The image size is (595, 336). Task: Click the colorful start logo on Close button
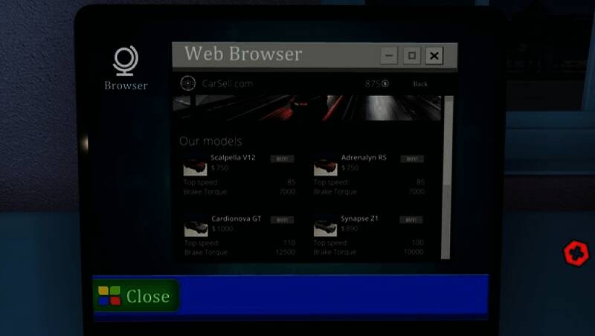[x=109, y=296]
